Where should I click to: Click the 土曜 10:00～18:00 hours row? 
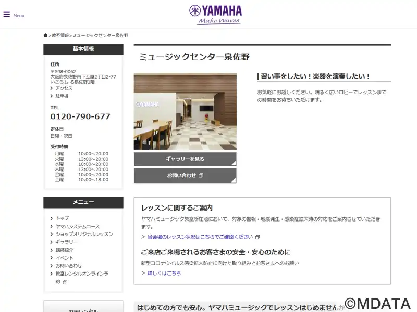pos(81,180)
